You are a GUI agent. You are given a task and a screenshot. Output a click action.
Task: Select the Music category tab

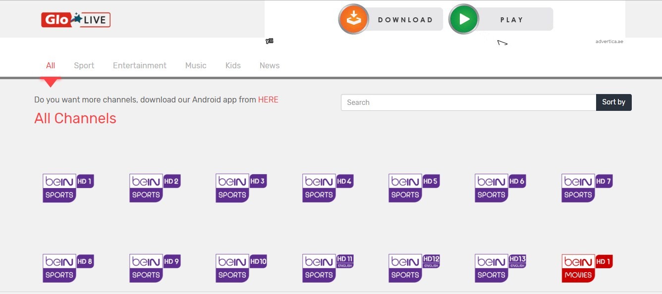pyautogui.click(x=196, y=65)
